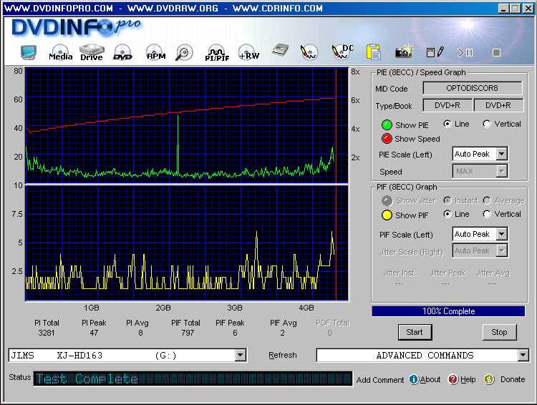Click the DVDINFOpro logo

point(76,27)
